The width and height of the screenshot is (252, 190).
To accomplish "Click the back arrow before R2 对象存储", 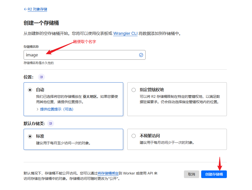I will (25, 9).
